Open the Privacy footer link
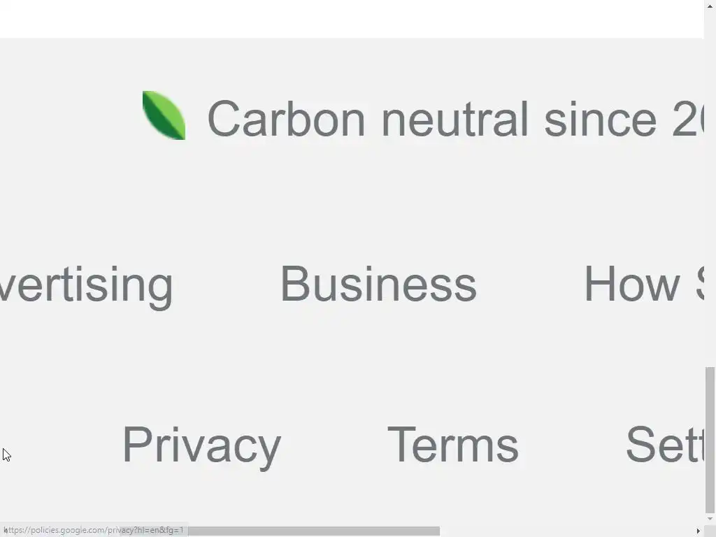This screenshot has height=537, width=716. click(201, 445)
